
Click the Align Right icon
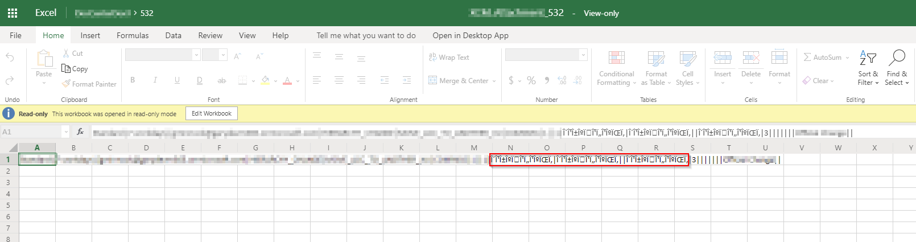(361, 80)
